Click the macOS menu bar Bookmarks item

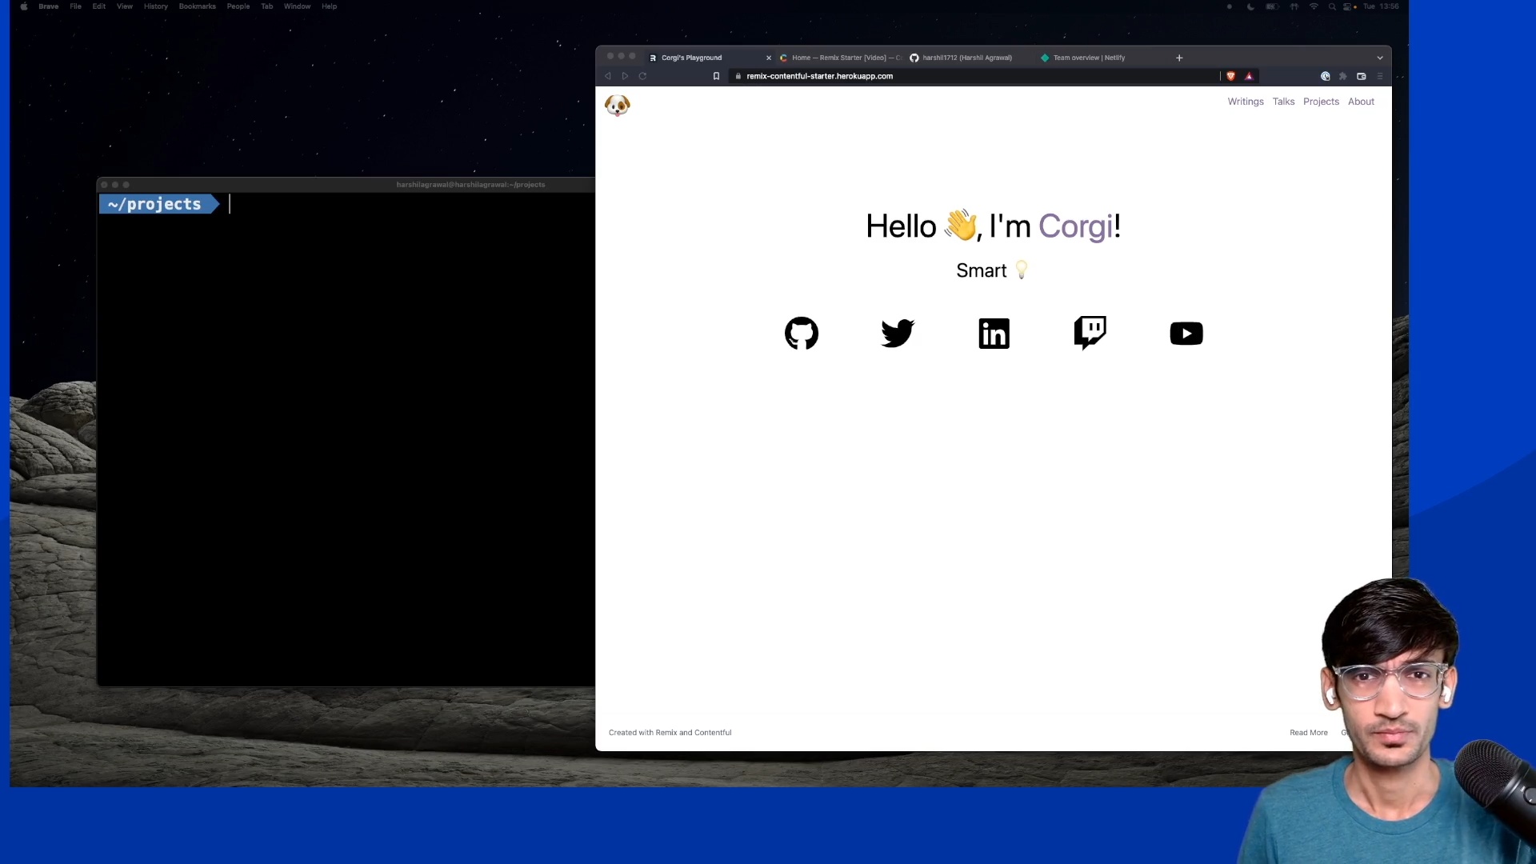click(198, 6)
